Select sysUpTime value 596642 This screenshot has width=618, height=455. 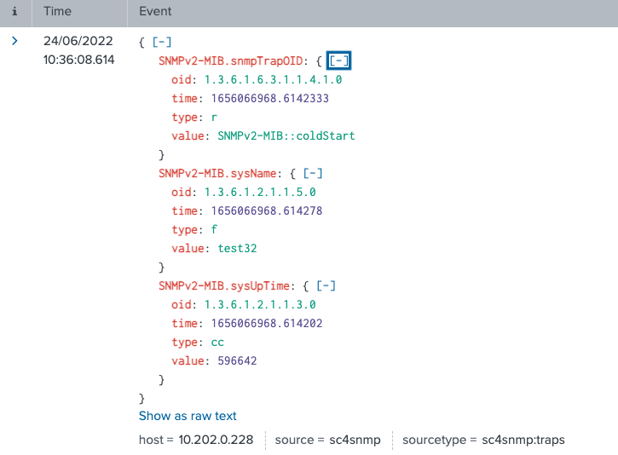tap(237, 360)
